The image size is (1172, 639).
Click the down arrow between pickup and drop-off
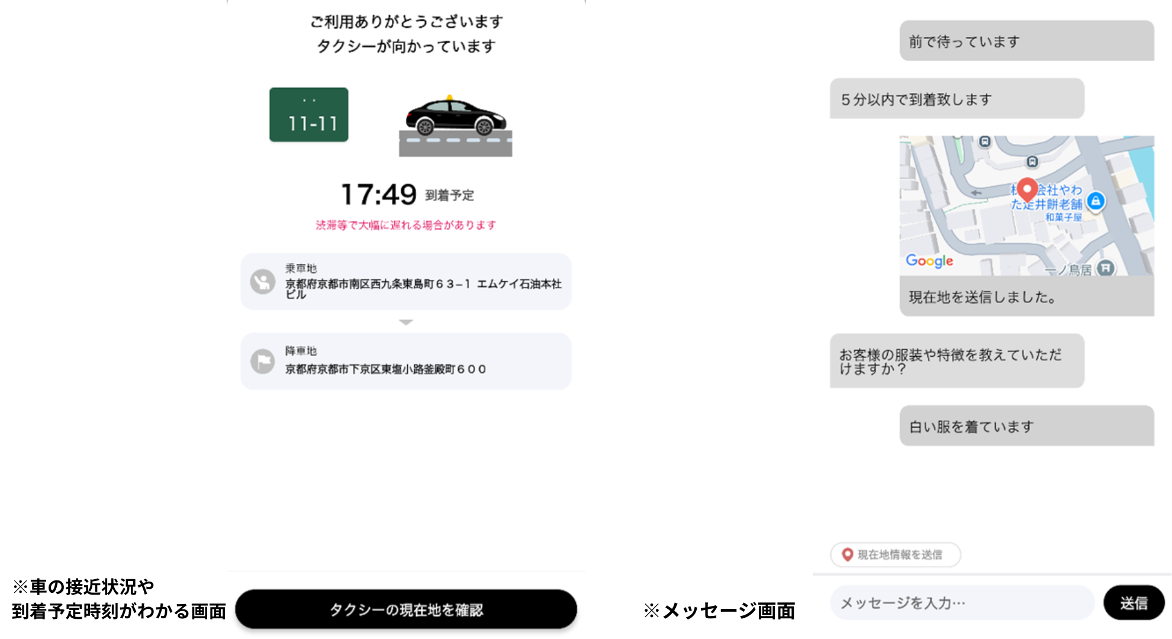405,322
